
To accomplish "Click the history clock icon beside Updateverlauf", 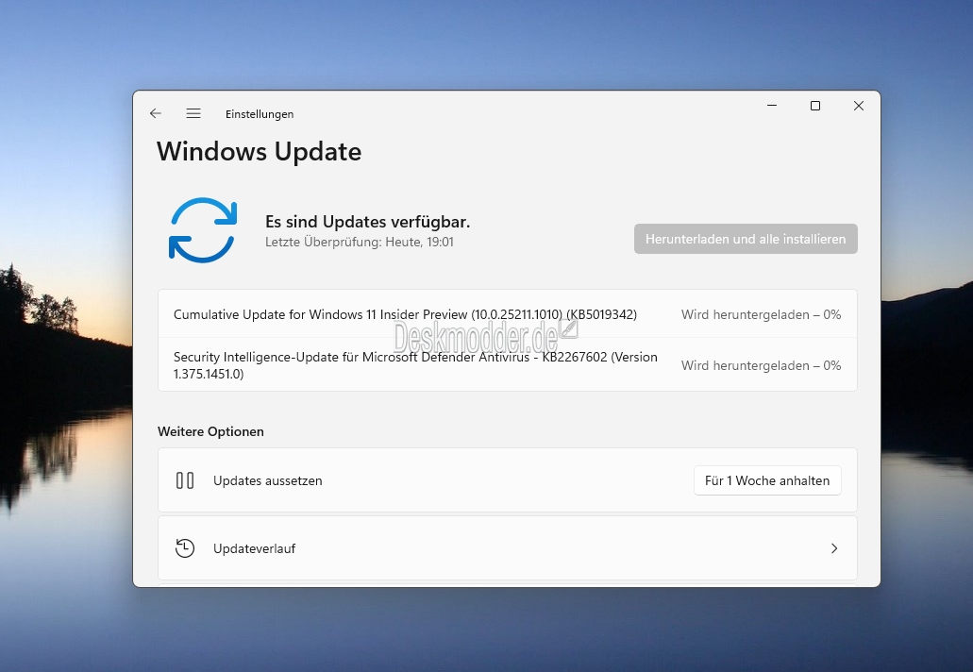I will (x=185, y=548).
